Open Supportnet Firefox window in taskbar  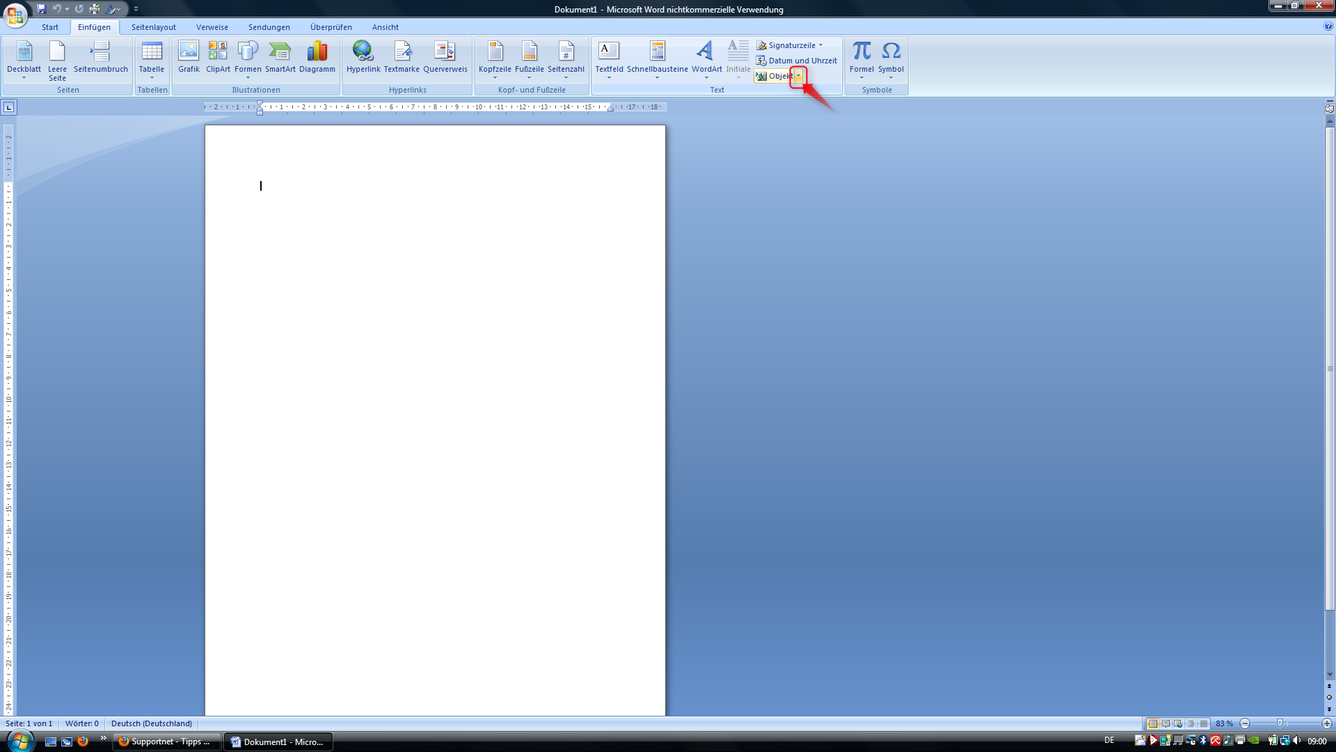(166, 742)
